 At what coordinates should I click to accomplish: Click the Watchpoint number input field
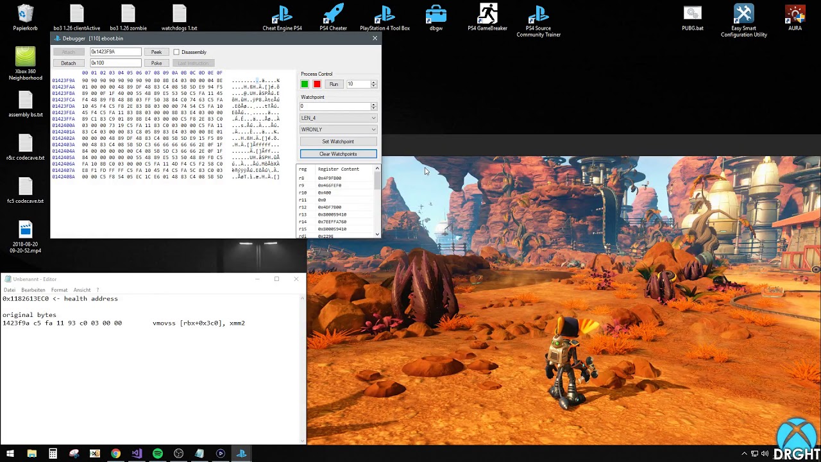click(335, 107)
